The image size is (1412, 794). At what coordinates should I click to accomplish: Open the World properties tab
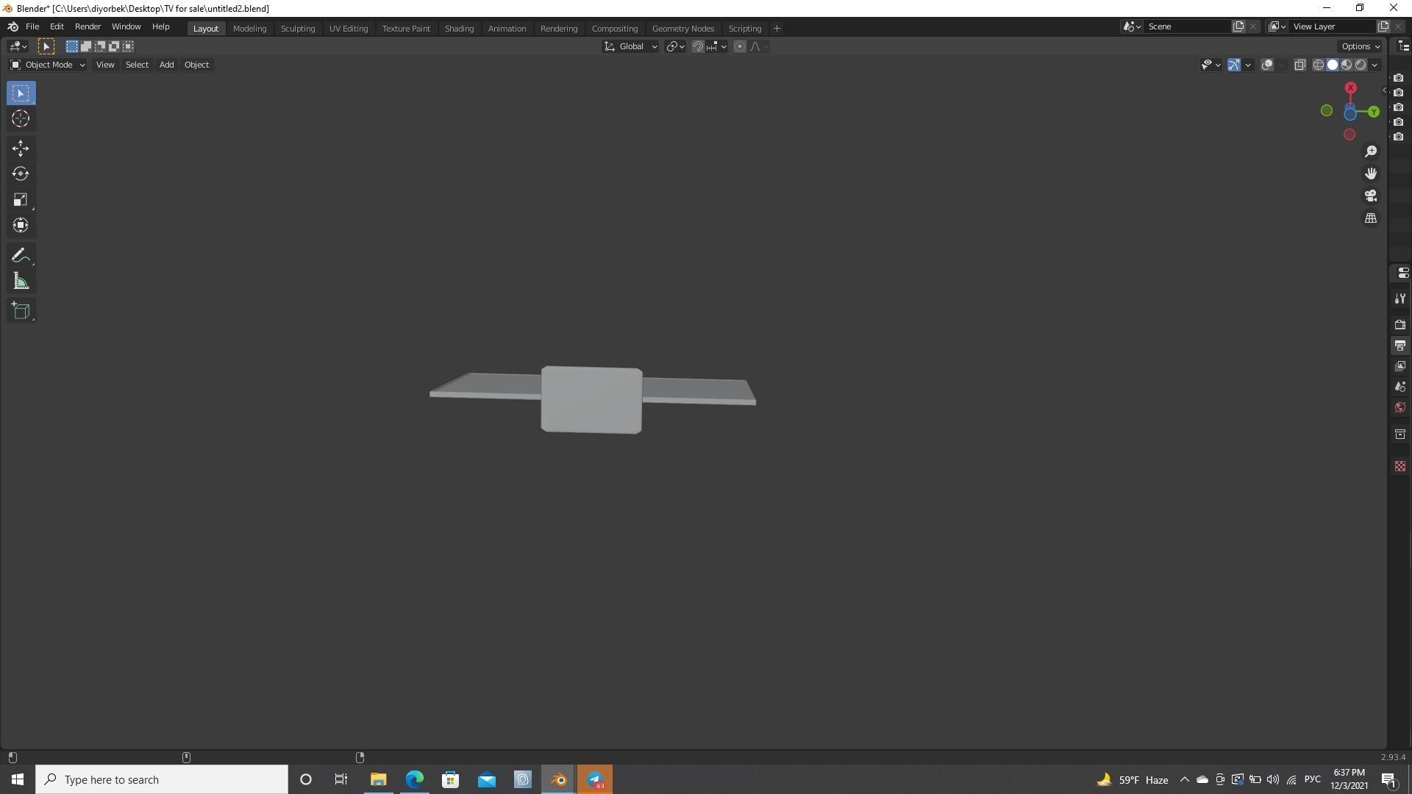tap(1399, 407)
